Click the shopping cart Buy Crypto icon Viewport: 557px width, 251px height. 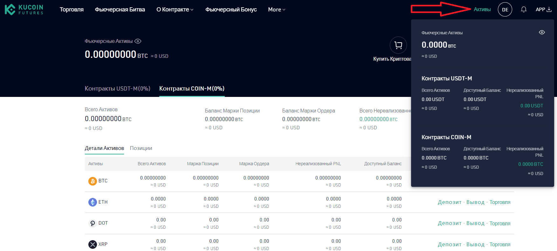coord(398,45)
